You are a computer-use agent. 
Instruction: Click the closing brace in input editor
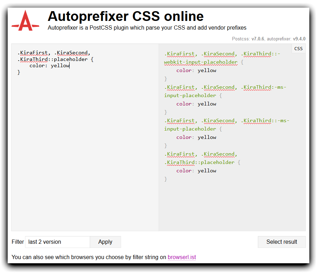tap(18, 72)
